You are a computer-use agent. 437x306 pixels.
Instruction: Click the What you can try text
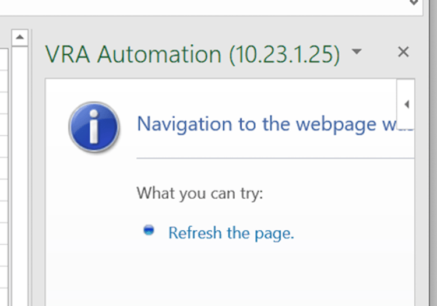pyautogui.click(x=200, y=193)
